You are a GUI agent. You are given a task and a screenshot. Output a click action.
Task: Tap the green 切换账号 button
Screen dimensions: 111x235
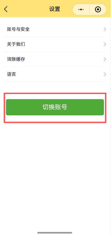55,107
